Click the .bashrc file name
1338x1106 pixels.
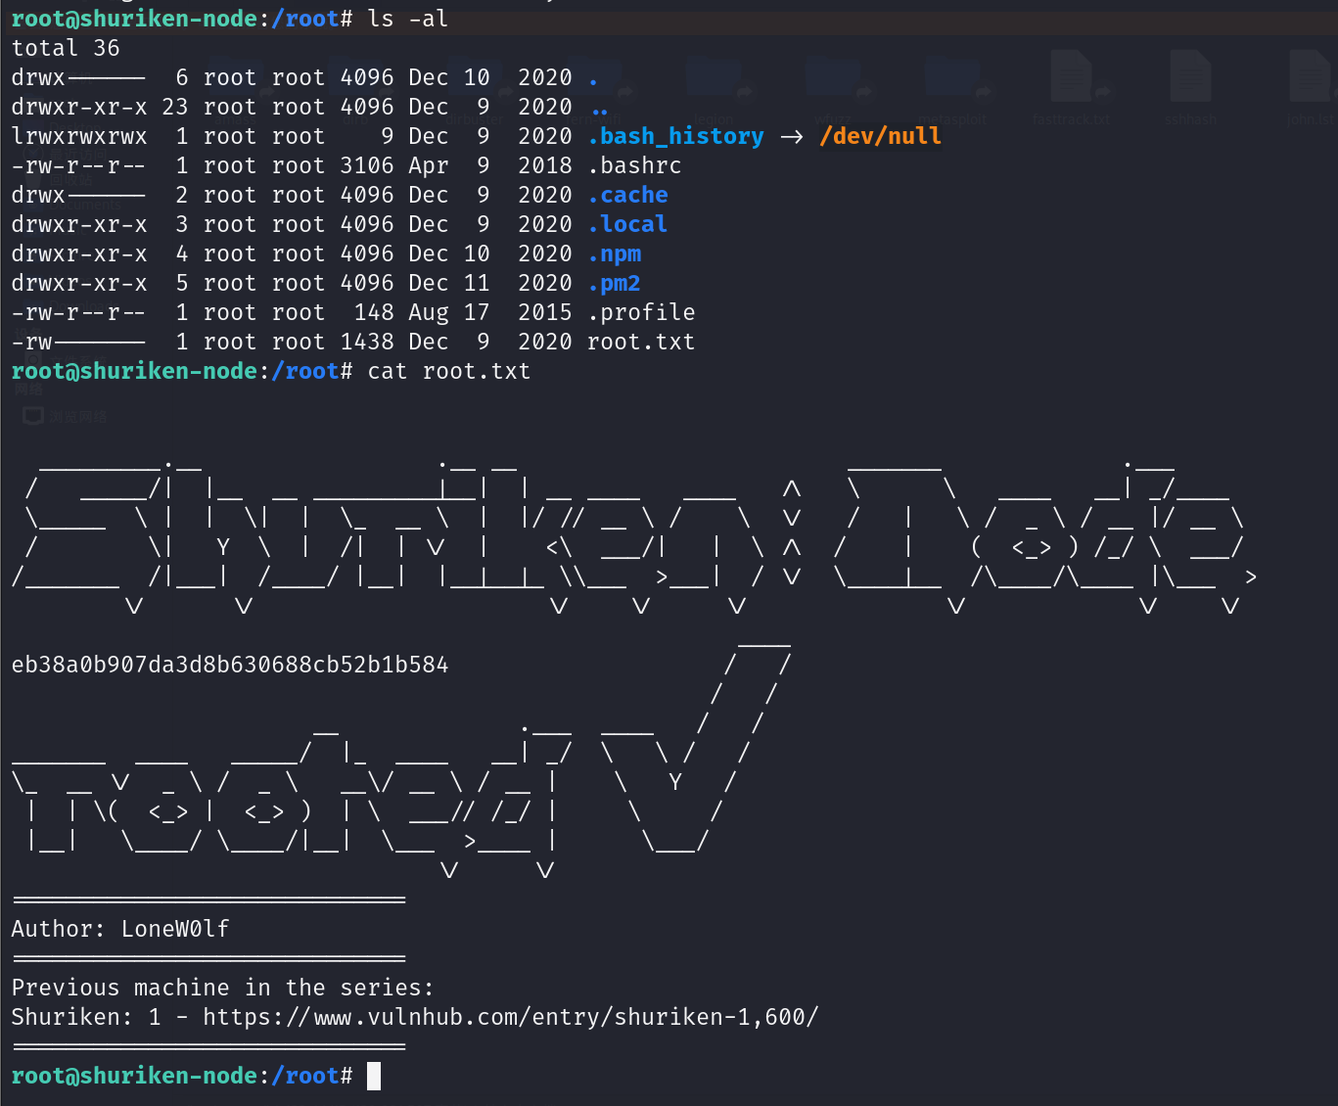click(x=634, y=165)
